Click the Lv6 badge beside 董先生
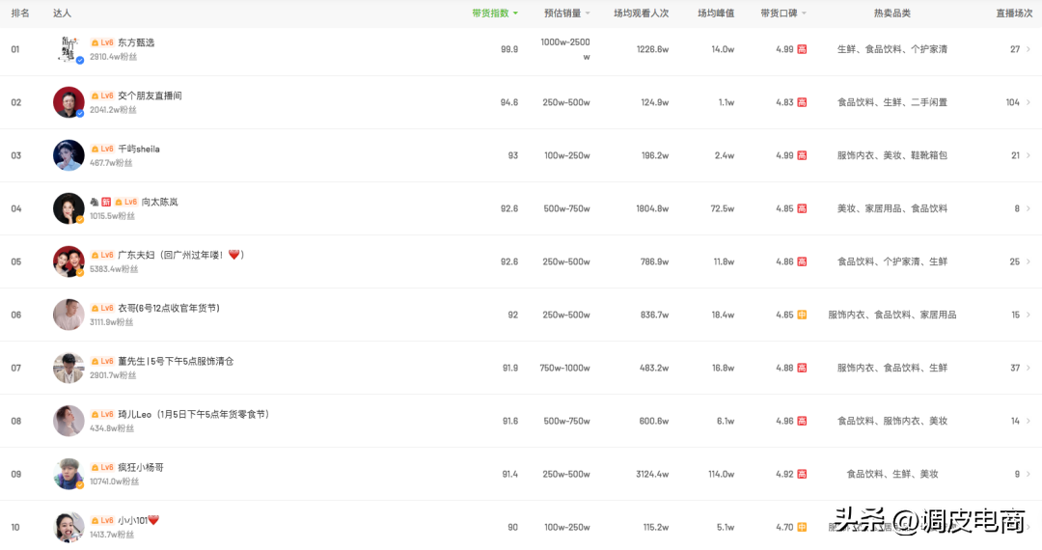1042x550 pixels. tap(102, 361)
